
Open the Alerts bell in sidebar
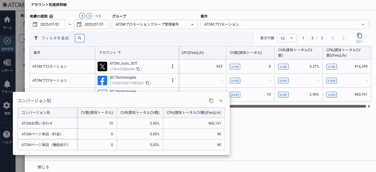point(7,86)
